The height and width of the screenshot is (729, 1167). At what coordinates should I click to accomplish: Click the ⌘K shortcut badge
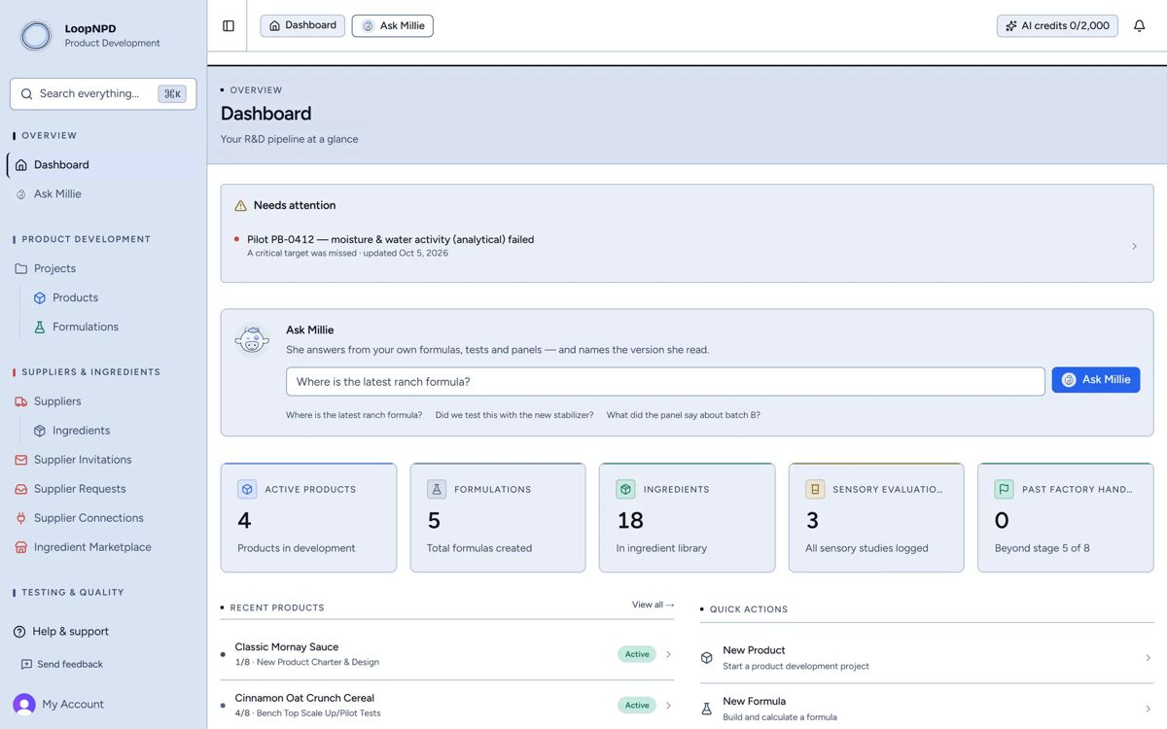point(172,94)
